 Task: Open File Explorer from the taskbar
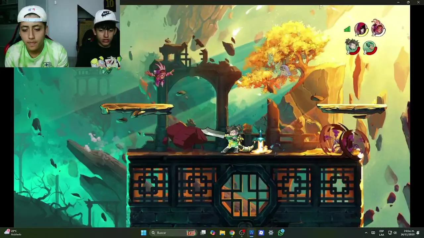(222, 233)
